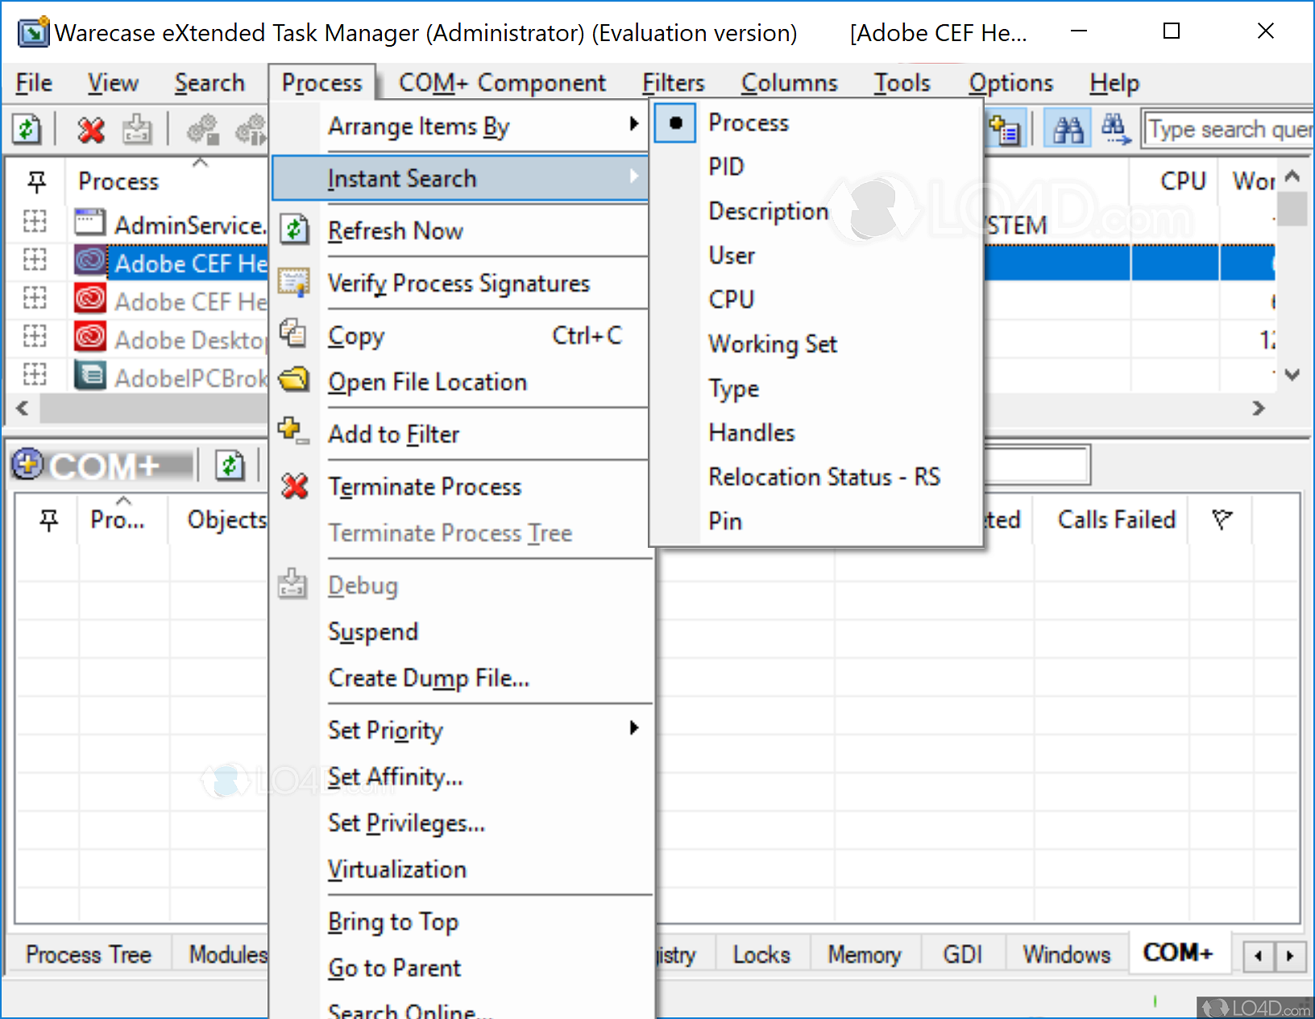This screenshot has width=1315, height=1019.
Task: Switch to the Memory tab
Action: (x=864, y=955)
